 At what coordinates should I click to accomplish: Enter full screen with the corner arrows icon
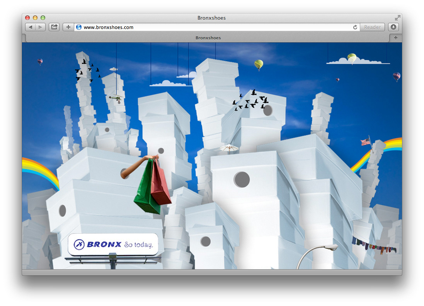[397, 18]
